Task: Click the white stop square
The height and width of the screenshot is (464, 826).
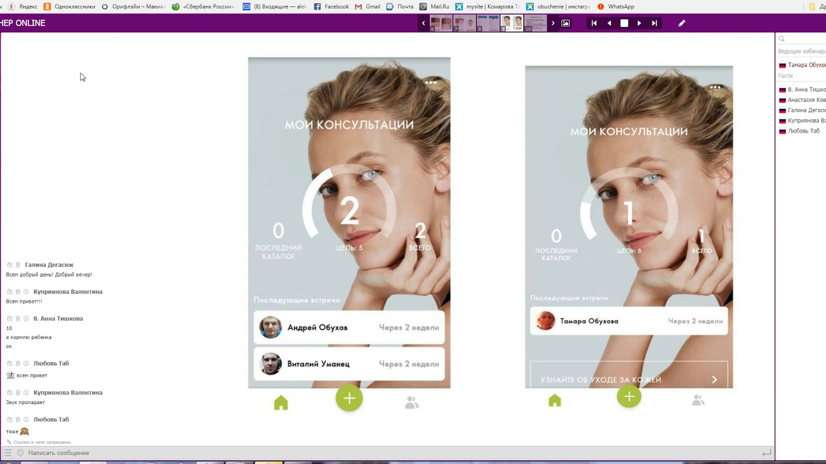Action: [x=624, y=23]
